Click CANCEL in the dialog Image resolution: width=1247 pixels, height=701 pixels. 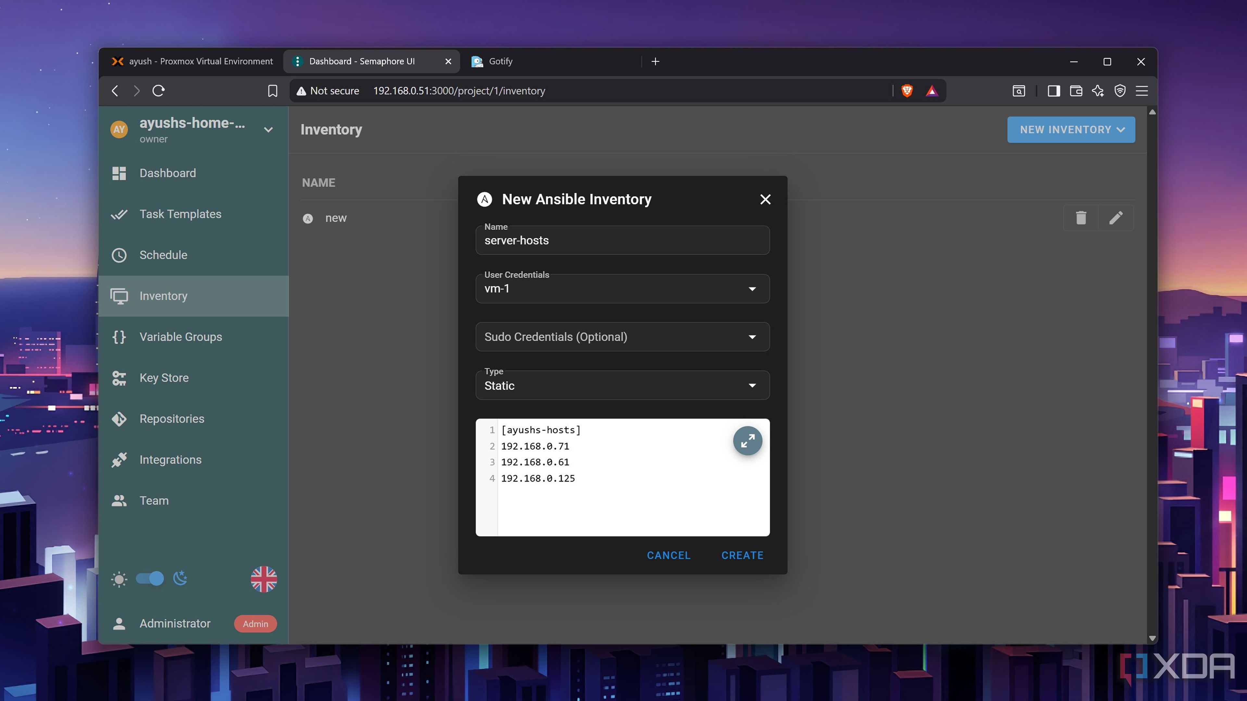tap(669, 555)
